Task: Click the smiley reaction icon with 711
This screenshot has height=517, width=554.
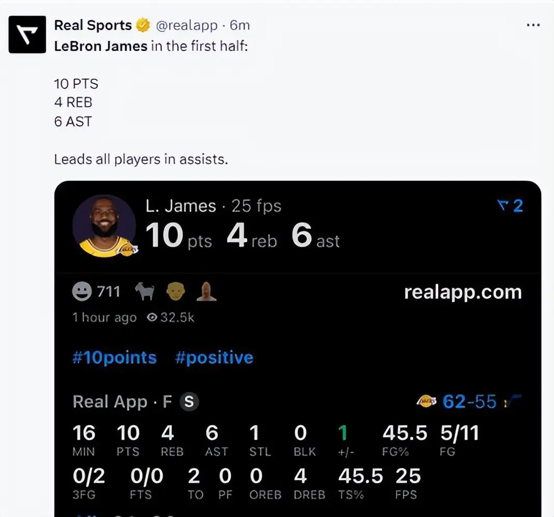Action: pos(81,292)
